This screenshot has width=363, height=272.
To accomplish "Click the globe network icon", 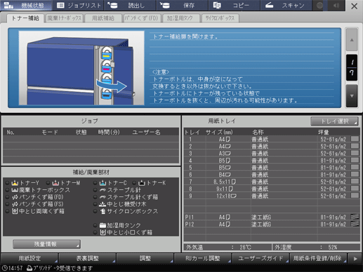I will (319, 5).
